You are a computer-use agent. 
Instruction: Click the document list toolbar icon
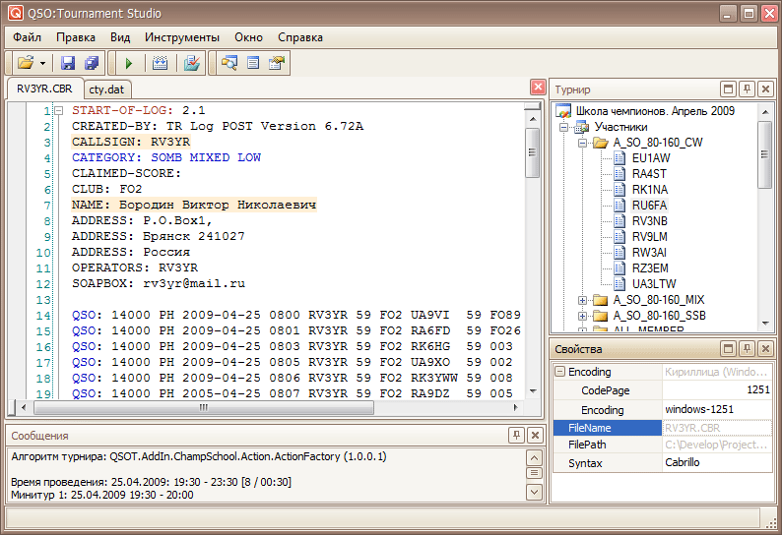click(x=253, y=63)
